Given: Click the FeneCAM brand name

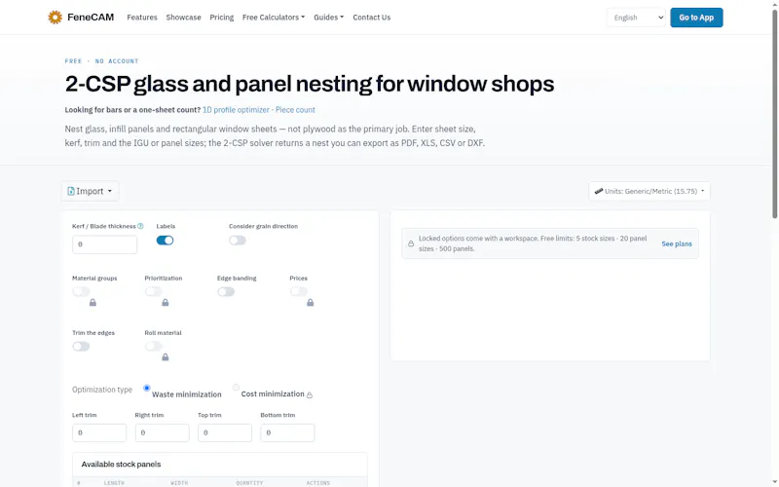Looking at the screenshot, I should pos(91,18).
